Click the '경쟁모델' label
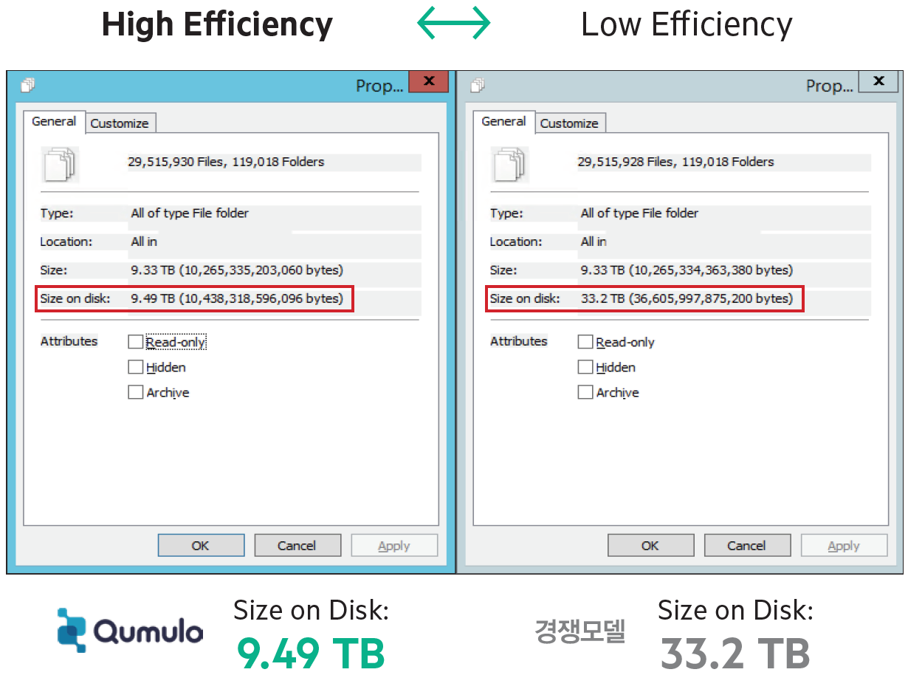 [580, 631]
